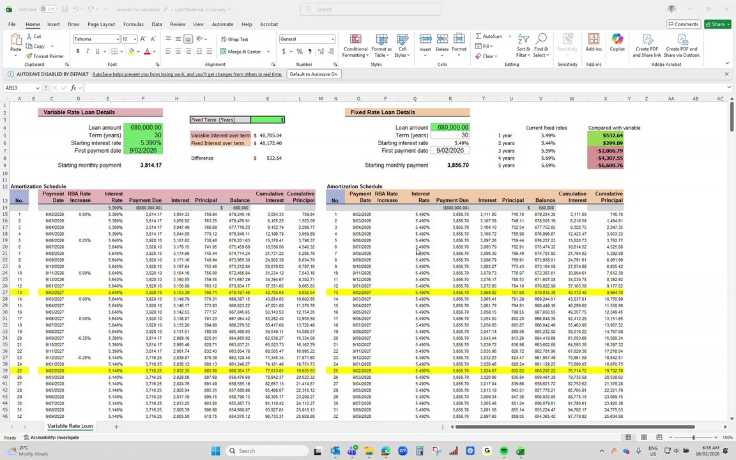Click Decrease Font Size icon
This screenshot has width=736, height=460.
tap(153, 39)
